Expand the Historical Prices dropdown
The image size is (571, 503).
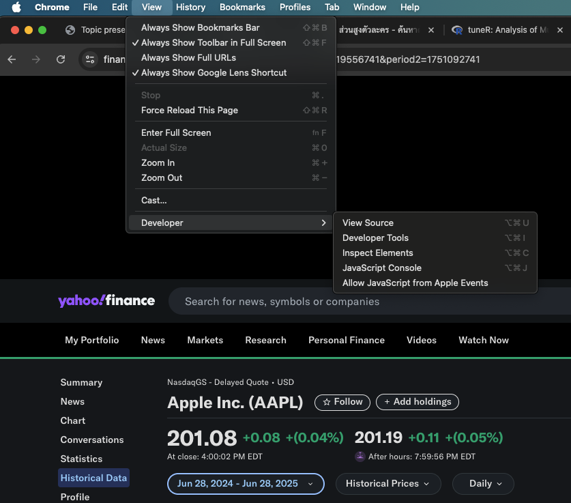coord(387,484)
